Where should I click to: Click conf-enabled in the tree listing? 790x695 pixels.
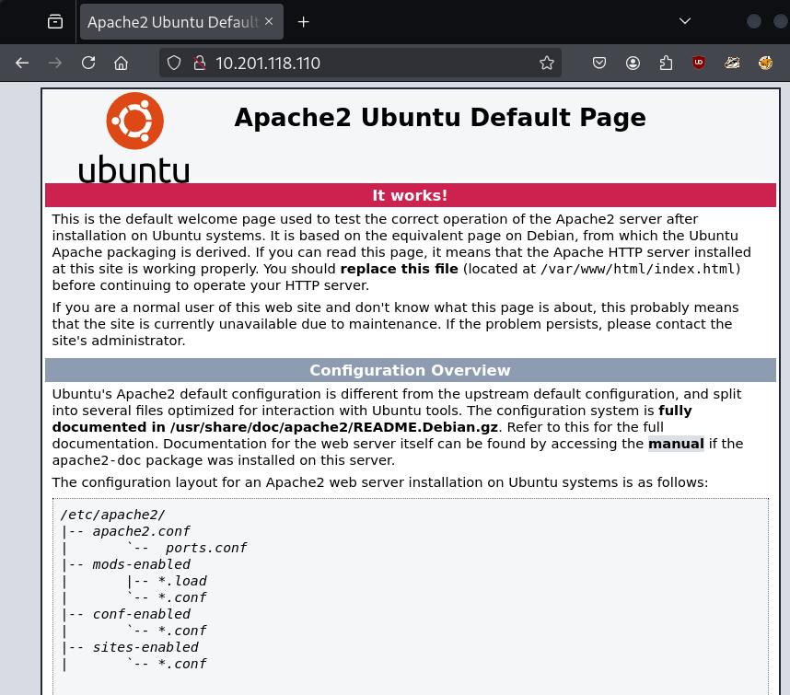pyautogui.click(x=141, y=614)
